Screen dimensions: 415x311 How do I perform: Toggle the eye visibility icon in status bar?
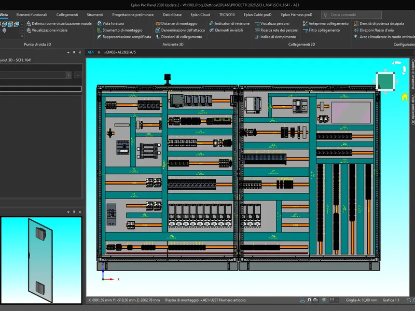coord(324,300)
